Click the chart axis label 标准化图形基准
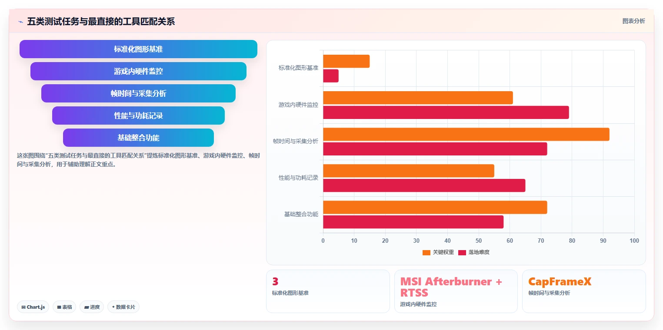Viewport: 663px width, 330px height. (299, 68)
